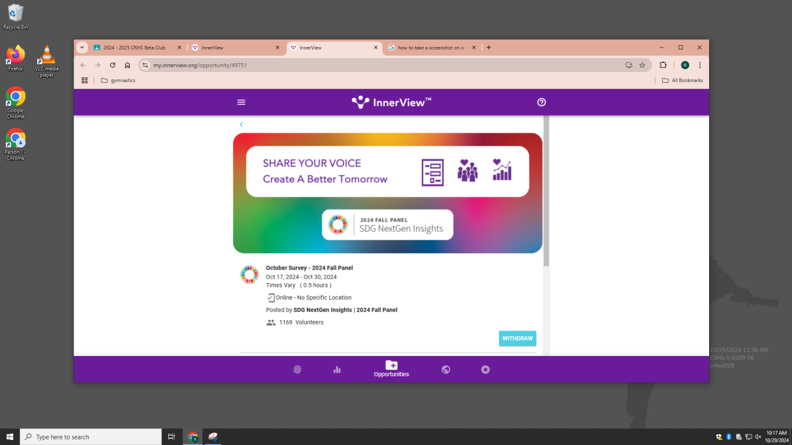Open the fingerprint profile tab in bottom bar
This screenshot has height=445, width=792.
(298, 370)
